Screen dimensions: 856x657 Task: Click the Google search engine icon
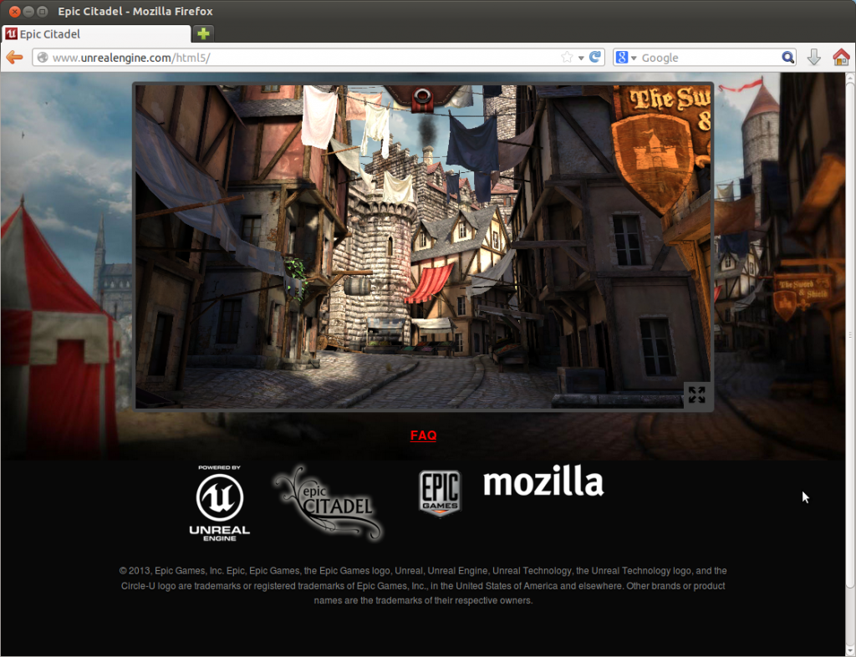coord(621,58)
